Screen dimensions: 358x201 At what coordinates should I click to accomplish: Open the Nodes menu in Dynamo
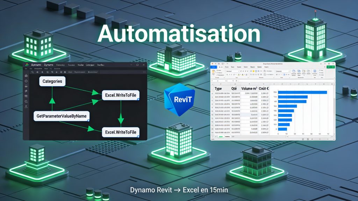81,65
